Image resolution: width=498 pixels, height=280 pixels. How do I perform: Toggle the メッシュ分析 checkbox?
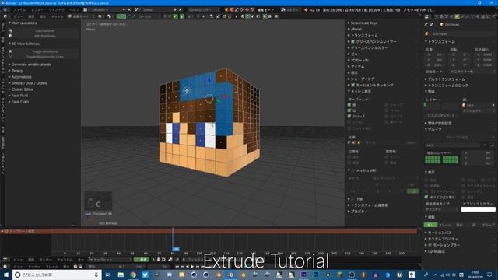352,170
